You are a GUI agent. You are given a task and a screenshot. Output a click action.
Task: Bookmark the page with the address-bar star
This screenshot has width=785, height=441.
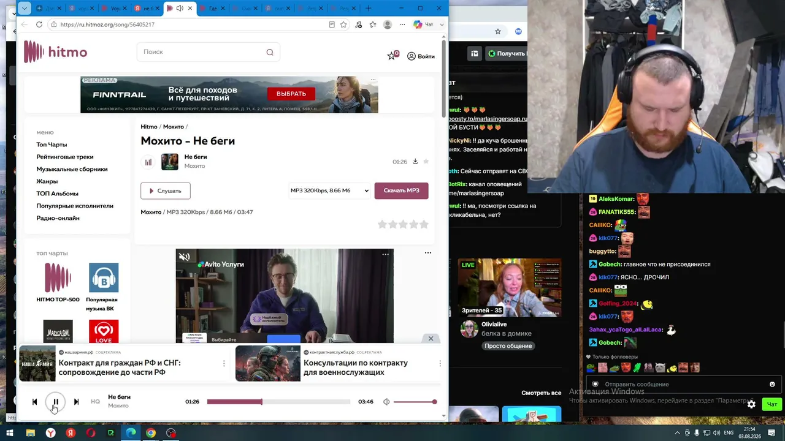pyautogui.click(x=343, y=24)
